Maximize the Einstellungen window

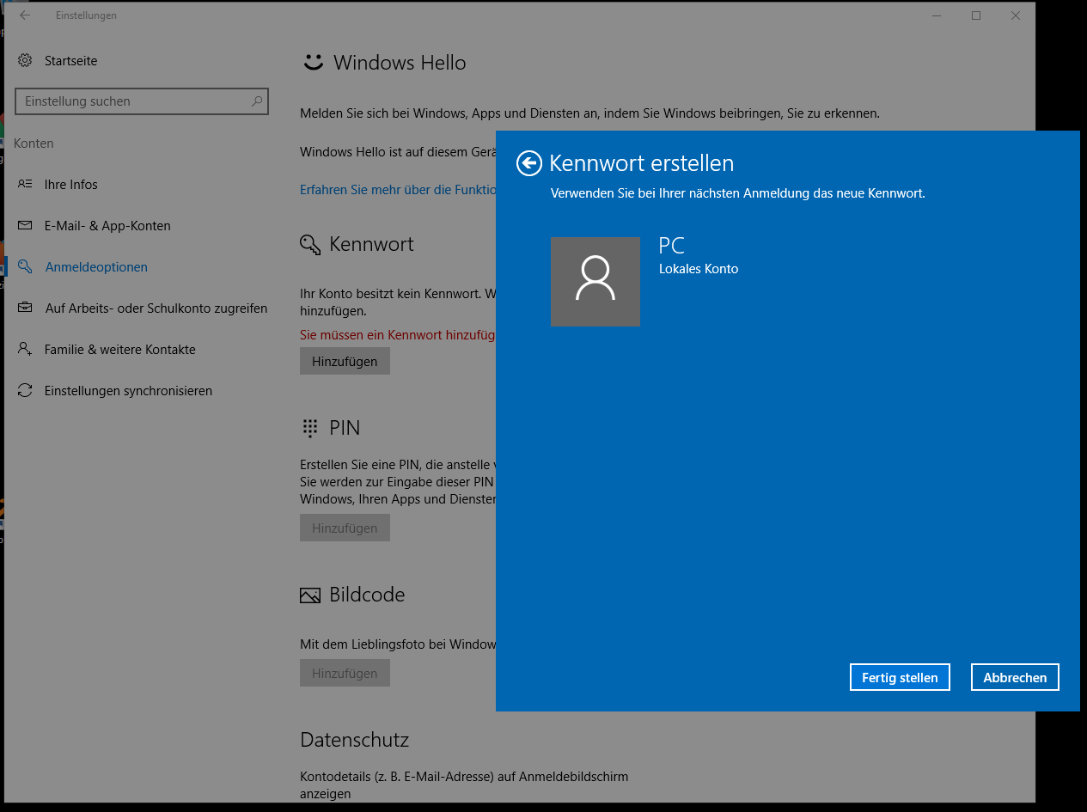pos(976,15)
